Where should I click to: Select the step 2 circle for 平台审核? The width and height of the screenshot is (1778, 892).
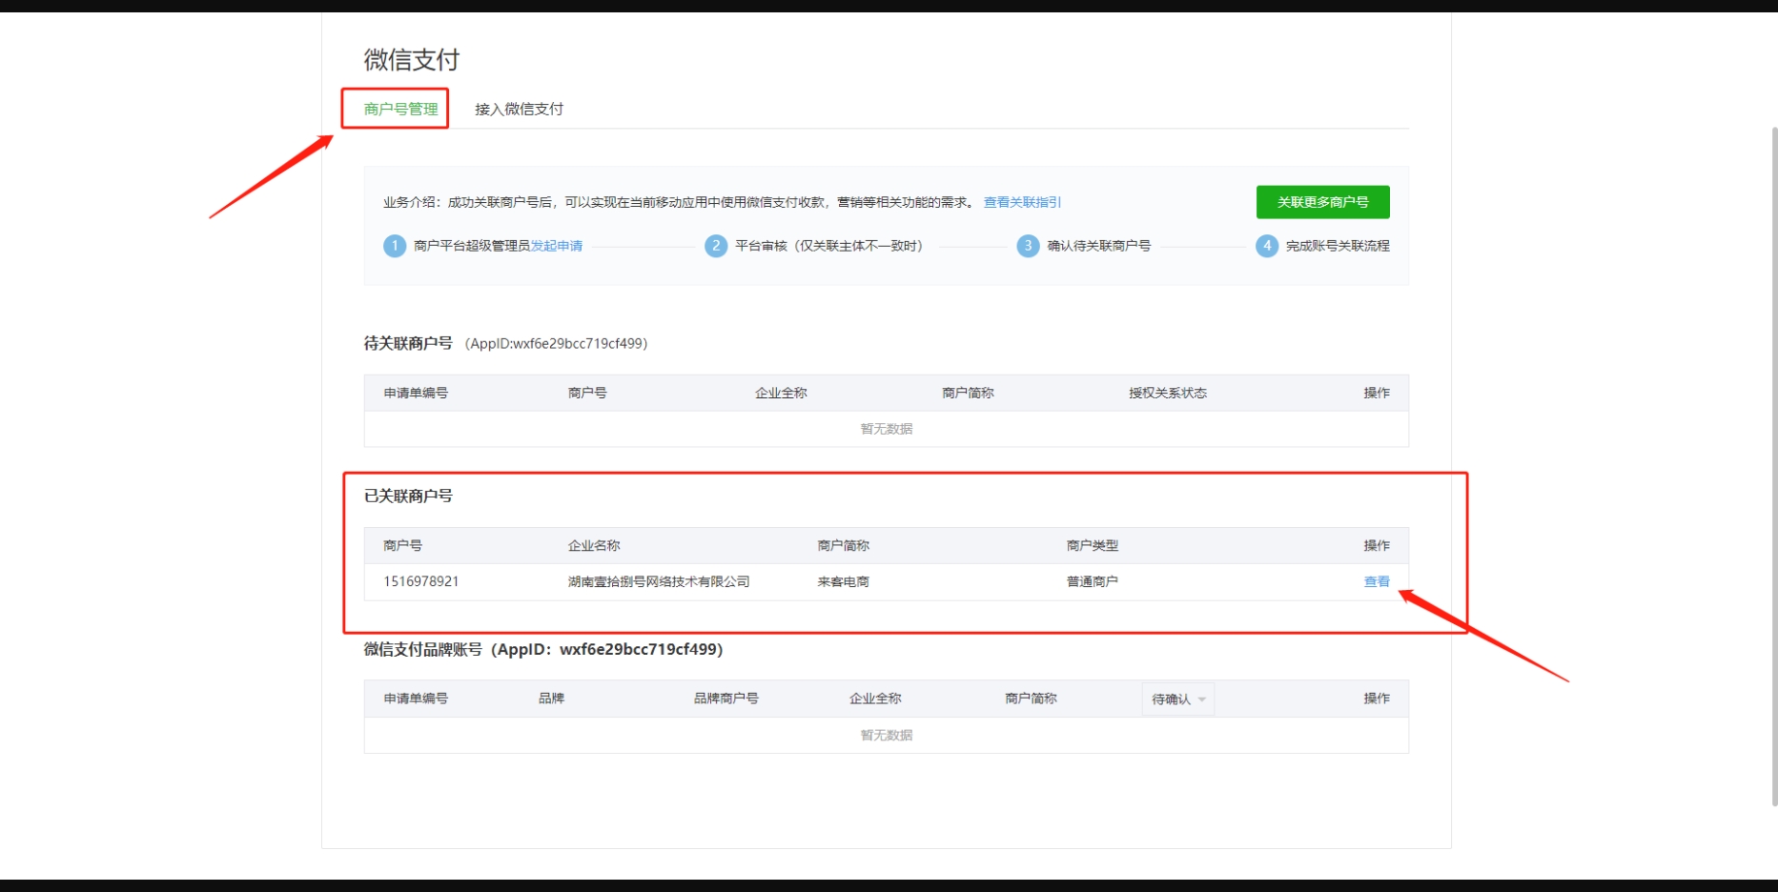point(716,246)
